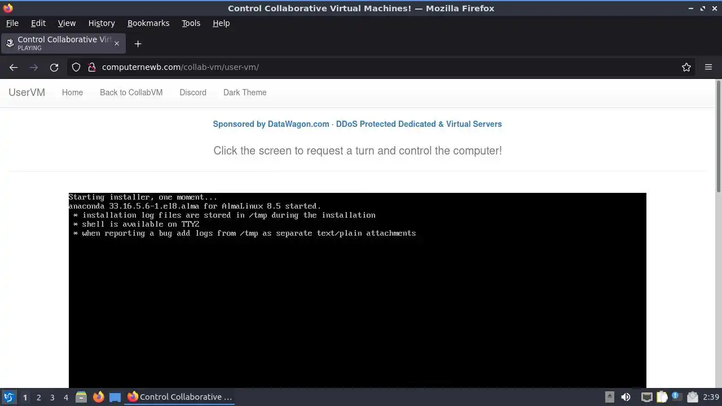The image size is (722, 406).
Task: Click the 'shell is available on TTY2' line
Action: point(136,224)
